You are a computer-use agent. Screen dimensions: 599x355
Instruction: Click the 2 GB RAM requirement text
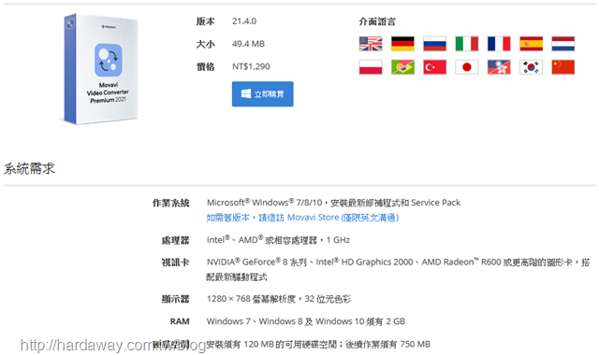pos(306,321)
